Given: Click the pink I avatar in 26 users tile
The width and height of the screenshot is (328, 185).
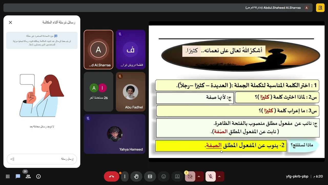Looking at the screenshot, I should click(x=102, y=88).
